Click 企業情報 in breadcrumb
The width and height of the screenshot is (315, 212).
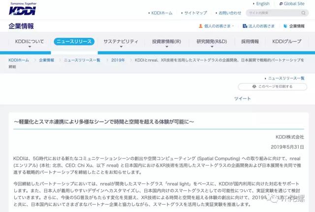coord(47,60)
